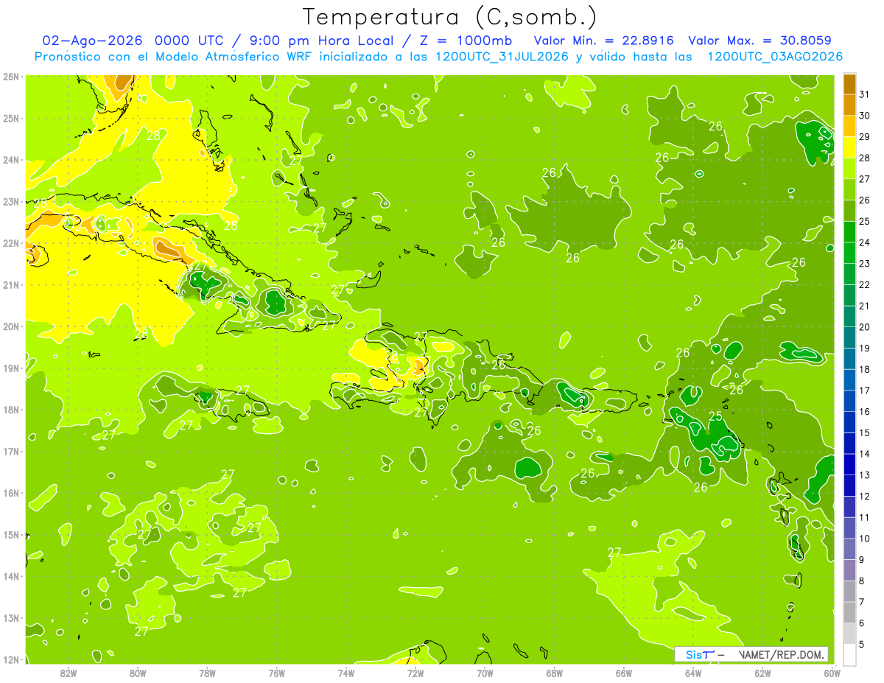Viewport: 884px width, 683px height.
Task: Click the brown swatch above 31 in legend
Action: [849, 84]
